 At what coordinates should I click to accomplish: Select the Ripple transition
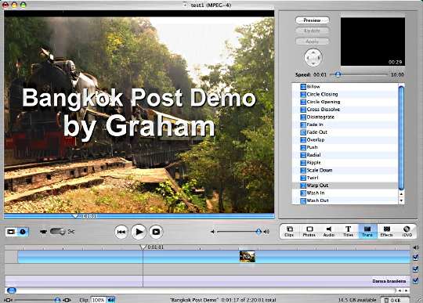coord(345,163)
